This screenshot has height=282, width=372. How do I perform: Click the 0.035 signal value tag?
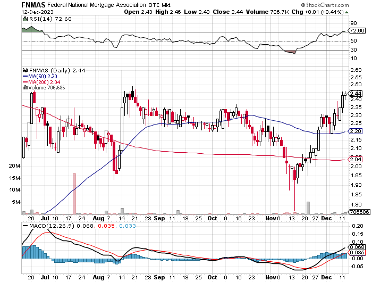pyautogui.click(x=357, y=253)
